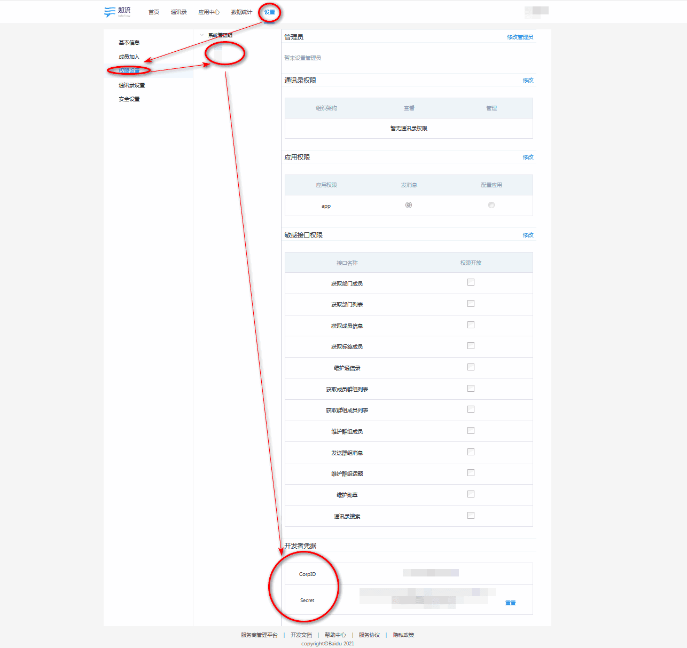
Task: Click the 配置应用 column header
Action: (491, 185)
